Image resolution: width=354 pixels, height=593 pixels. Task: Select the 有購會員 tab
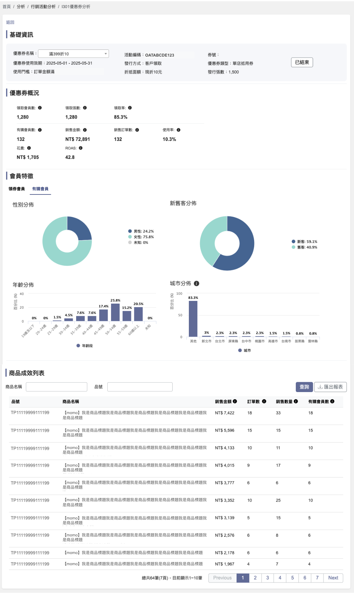40,189
